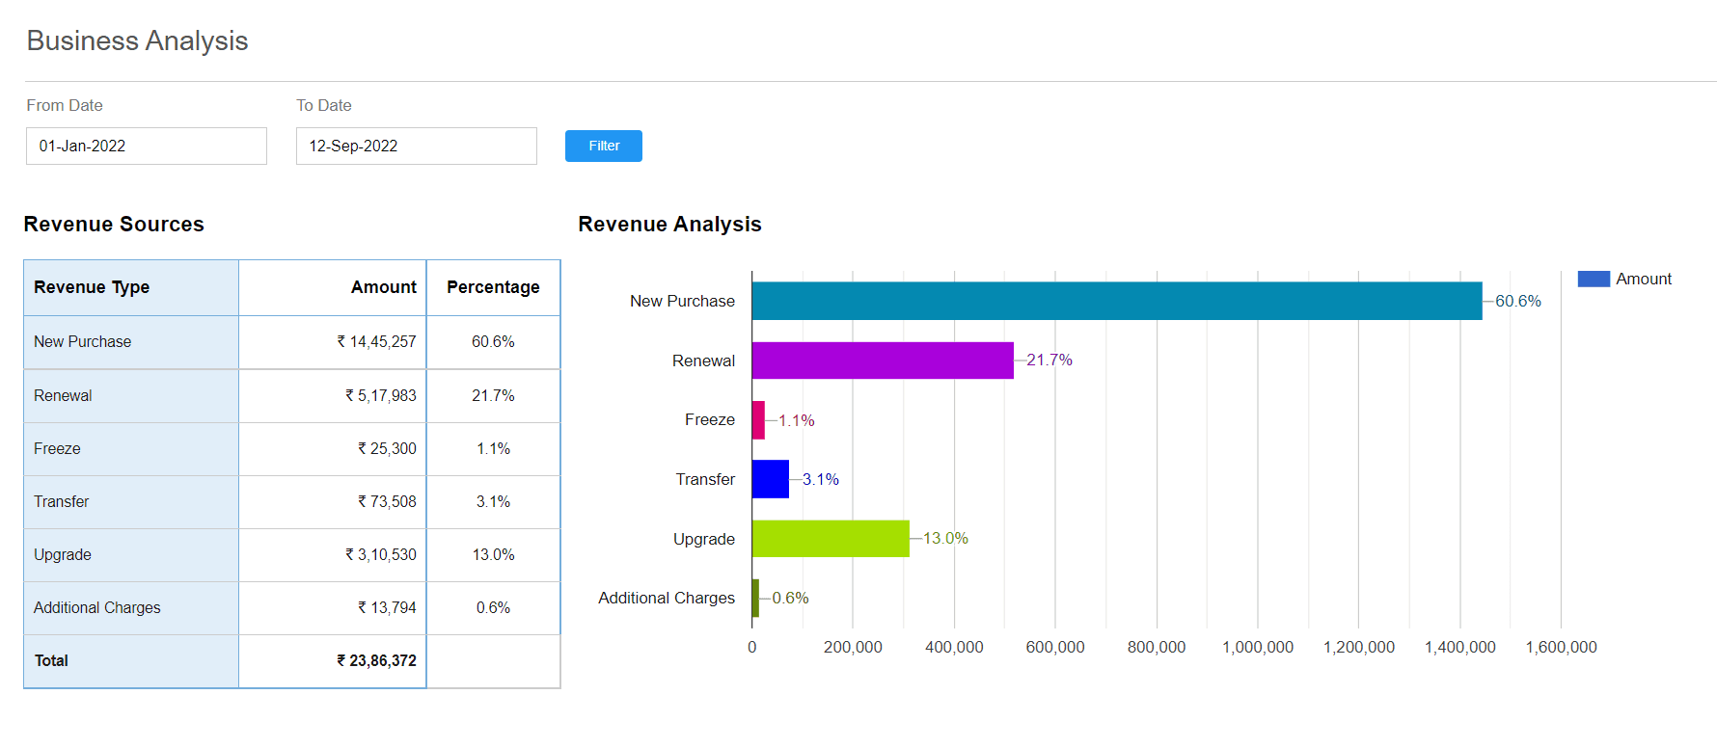Select the New Purchase table row
Screen dimensions: 1717x748
pyautogui.click(x=292, y=342)
